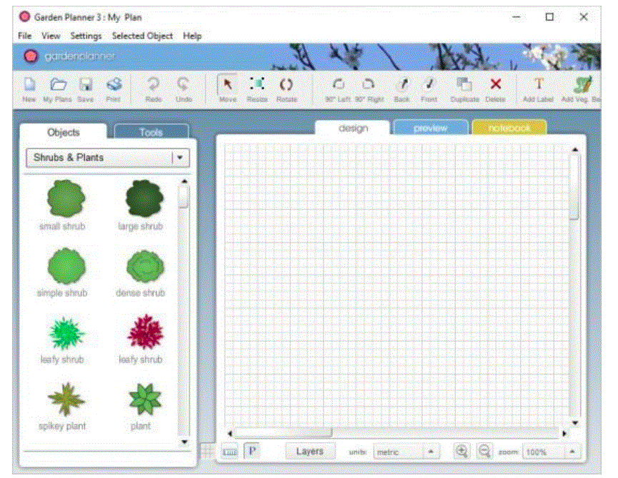
Task: Pick the spikey plant object
Action: pyautogui.click(x=66, y=400)
